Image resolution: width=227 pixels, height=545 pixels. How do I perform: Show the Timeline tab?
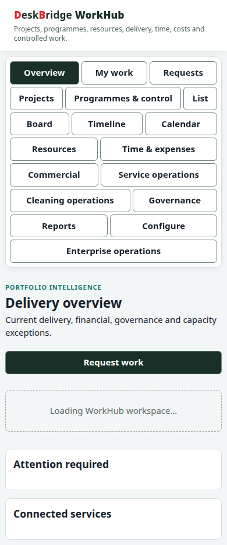pos(107,124)
